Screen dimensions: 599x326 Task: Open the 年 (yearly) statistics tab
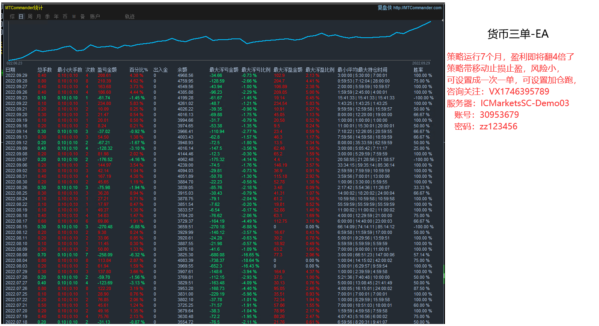(56, 16)
